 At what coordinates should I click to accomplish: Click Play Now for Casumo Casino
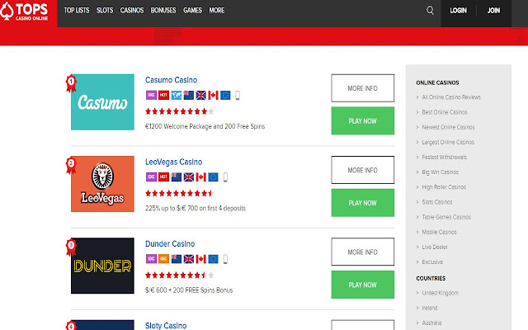click(363, 121)
